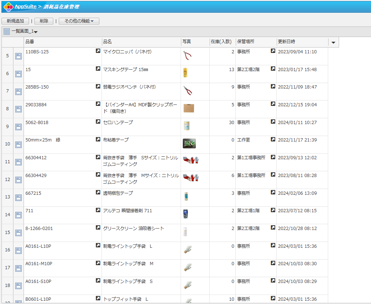371x304 pixels.
Task: Open the AppSuite breadcrumb link
Action: click(x=25, y=7)
